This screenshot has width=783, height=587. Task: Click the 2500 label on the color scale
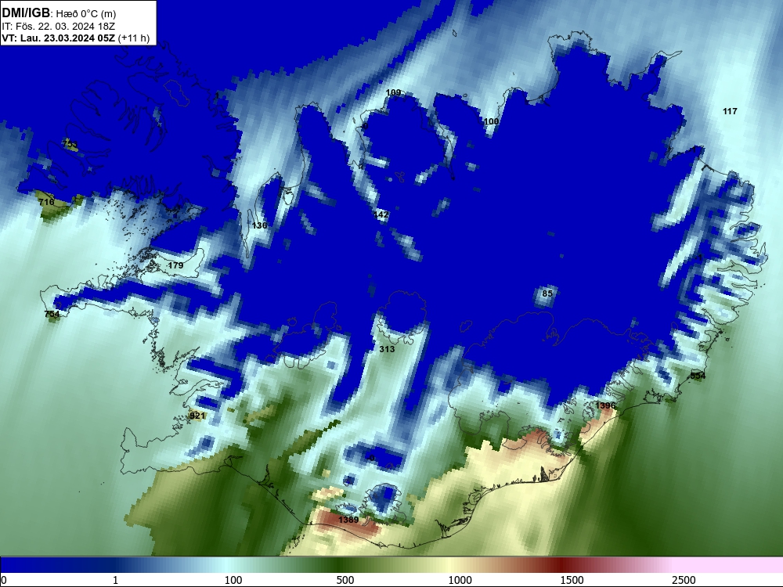pos(684,580)
